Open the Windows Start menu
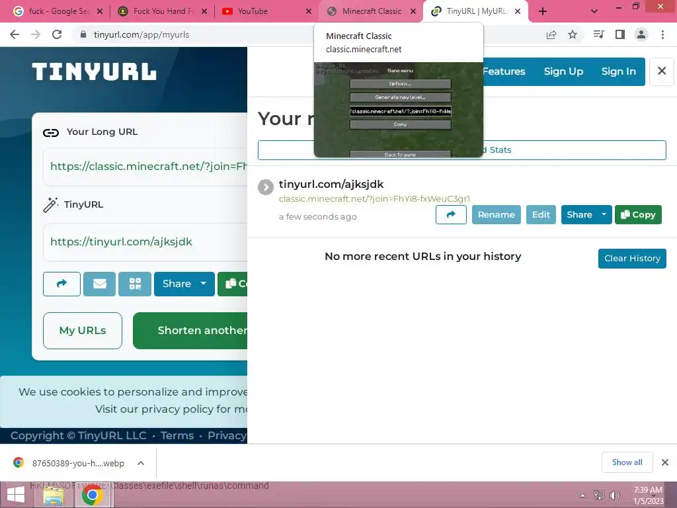This screenshot has height=508, width=677. 16,495
